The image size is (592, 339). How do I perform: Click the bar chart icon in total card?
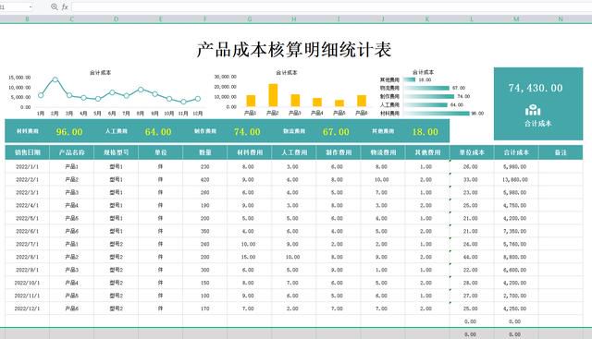point(533,110)
